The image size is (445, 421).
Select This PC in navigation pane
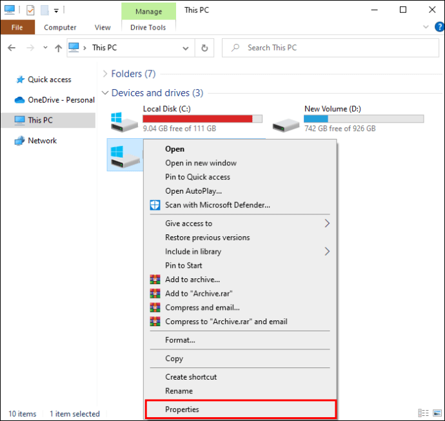(48, 120)
